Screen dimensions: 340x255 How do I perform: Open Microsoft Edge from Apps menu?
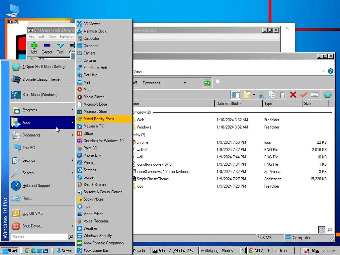(104, 104)
